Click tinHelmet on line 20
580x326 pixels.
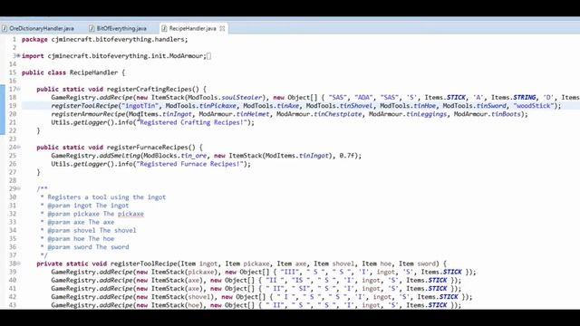pyautogui.click(x=253, y=114)
